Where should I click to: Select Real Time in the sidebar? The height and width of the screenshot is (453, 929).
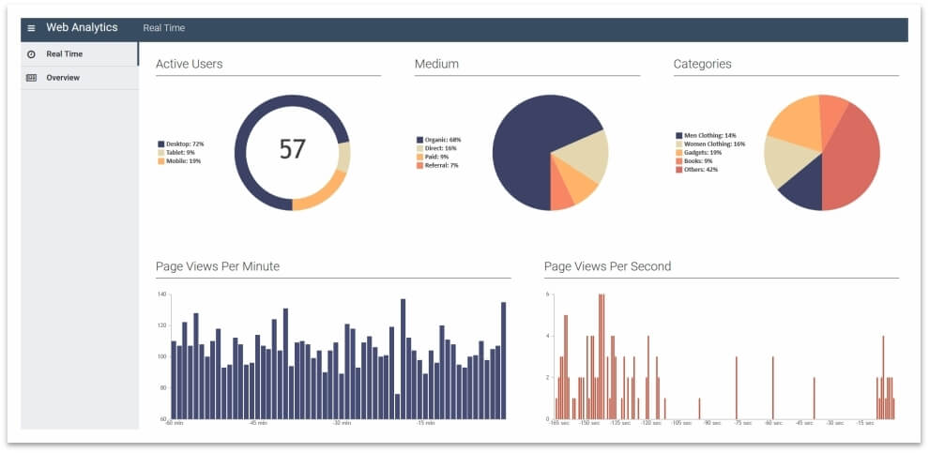coord(80,53)
